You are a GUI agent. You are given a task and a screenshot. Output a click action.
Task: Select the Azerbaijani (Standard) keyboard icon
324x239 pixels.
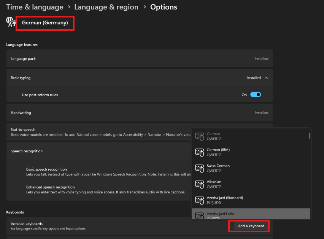tap(199, 200)
